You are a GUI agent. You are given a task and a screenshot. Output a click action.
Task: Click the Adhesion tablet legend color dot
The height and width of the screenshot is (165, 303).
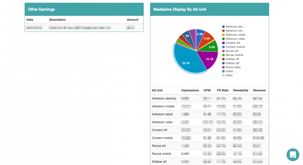coord(223,35)
